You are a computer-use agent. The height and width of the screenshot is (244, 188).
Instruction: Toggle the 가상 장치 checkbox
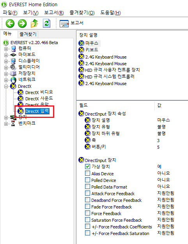pyautogui.click(x=87, y=166)
